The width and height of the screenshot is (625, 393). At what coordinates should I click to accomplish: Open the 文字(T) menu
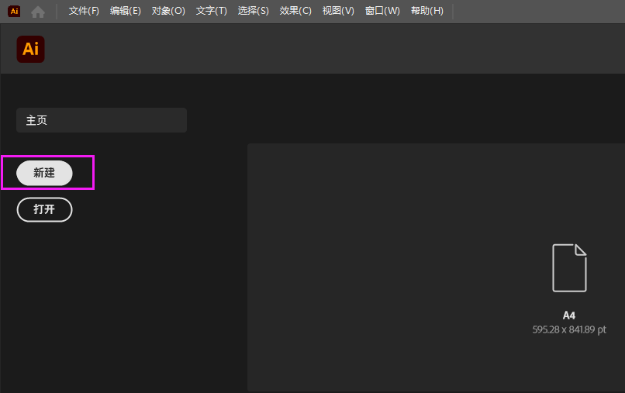click(211, 11)
